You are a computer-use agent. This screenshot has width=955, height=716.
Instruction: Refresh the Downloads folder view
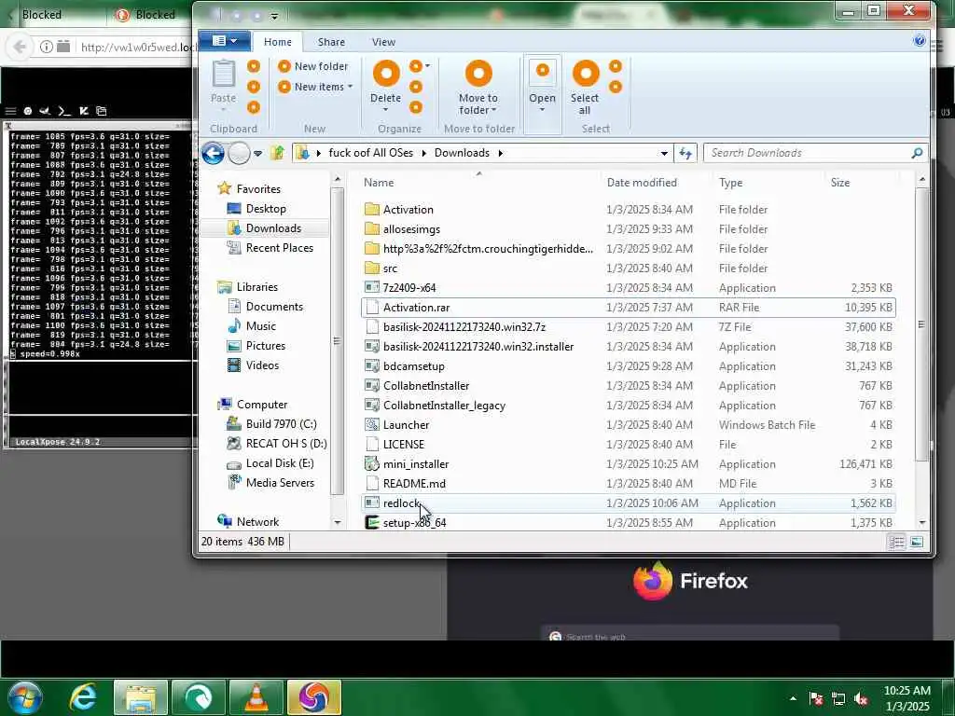point(685,153)
